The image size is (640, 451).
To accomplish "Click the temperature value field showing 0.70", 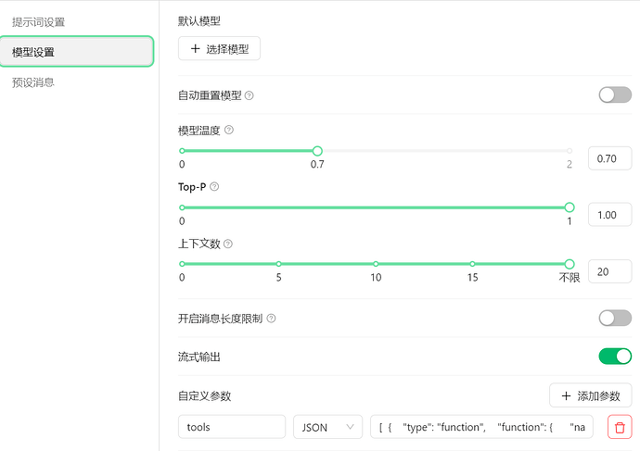I will pyautogui.click(x=609, y=157).
